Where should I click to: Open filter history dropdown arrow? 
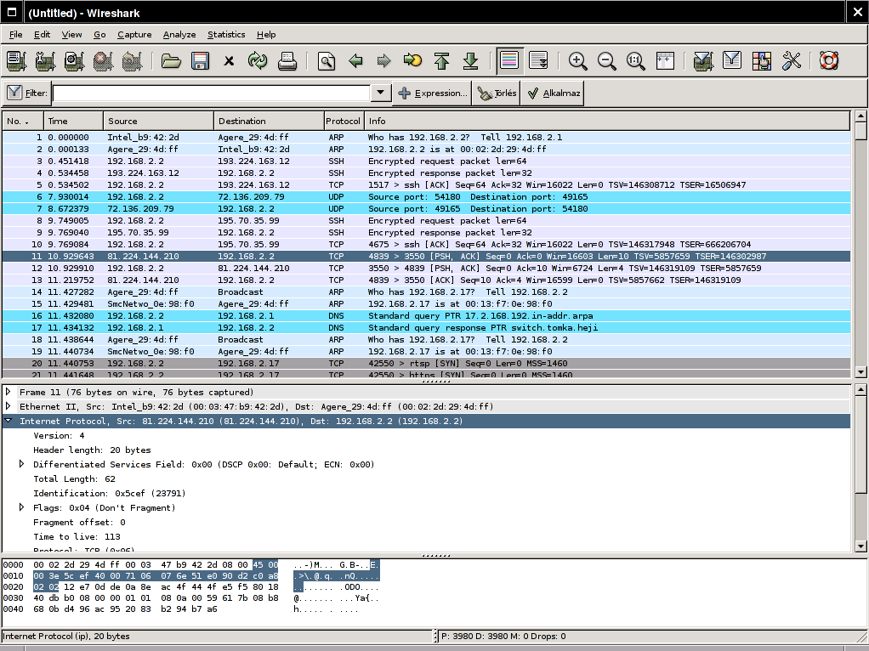point(380,93)
